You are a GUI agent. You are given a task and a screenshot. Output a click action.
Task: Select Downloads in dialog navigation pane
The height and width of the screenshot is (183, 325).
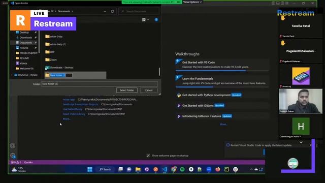(x=26, y=38)
